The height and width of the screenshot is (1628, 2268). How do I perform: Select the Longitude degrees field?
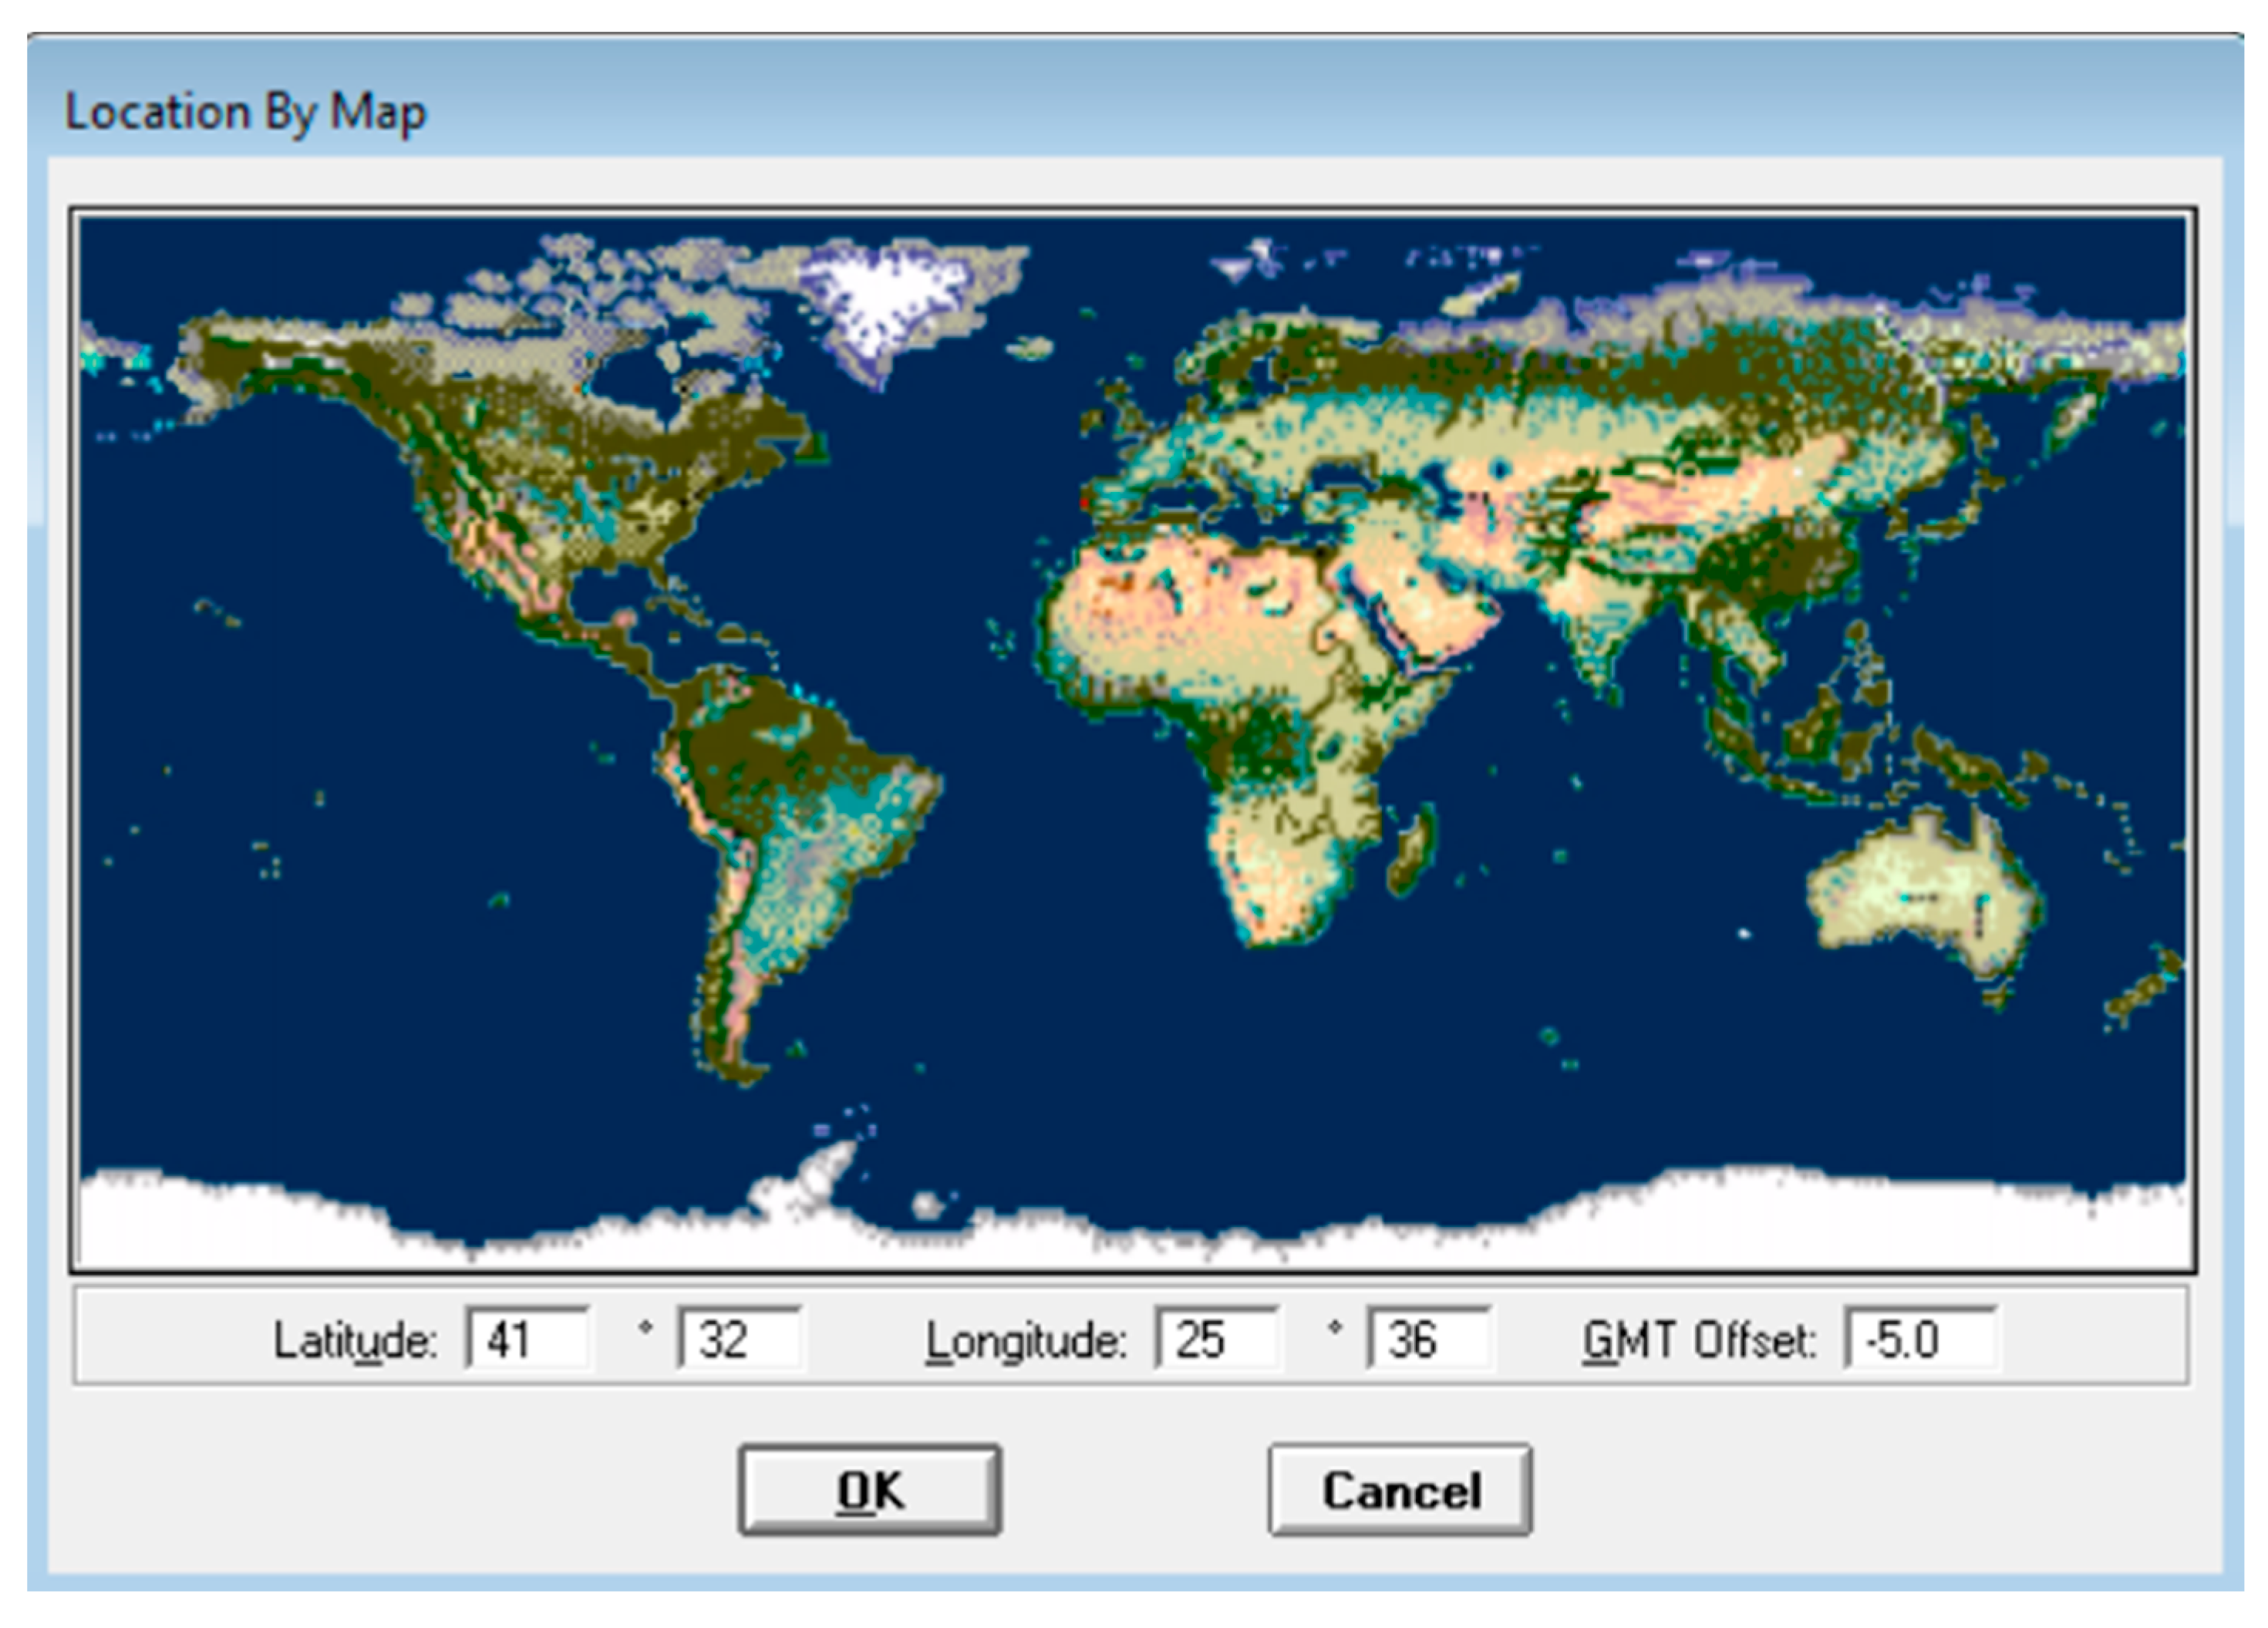pos(1216,1340)
